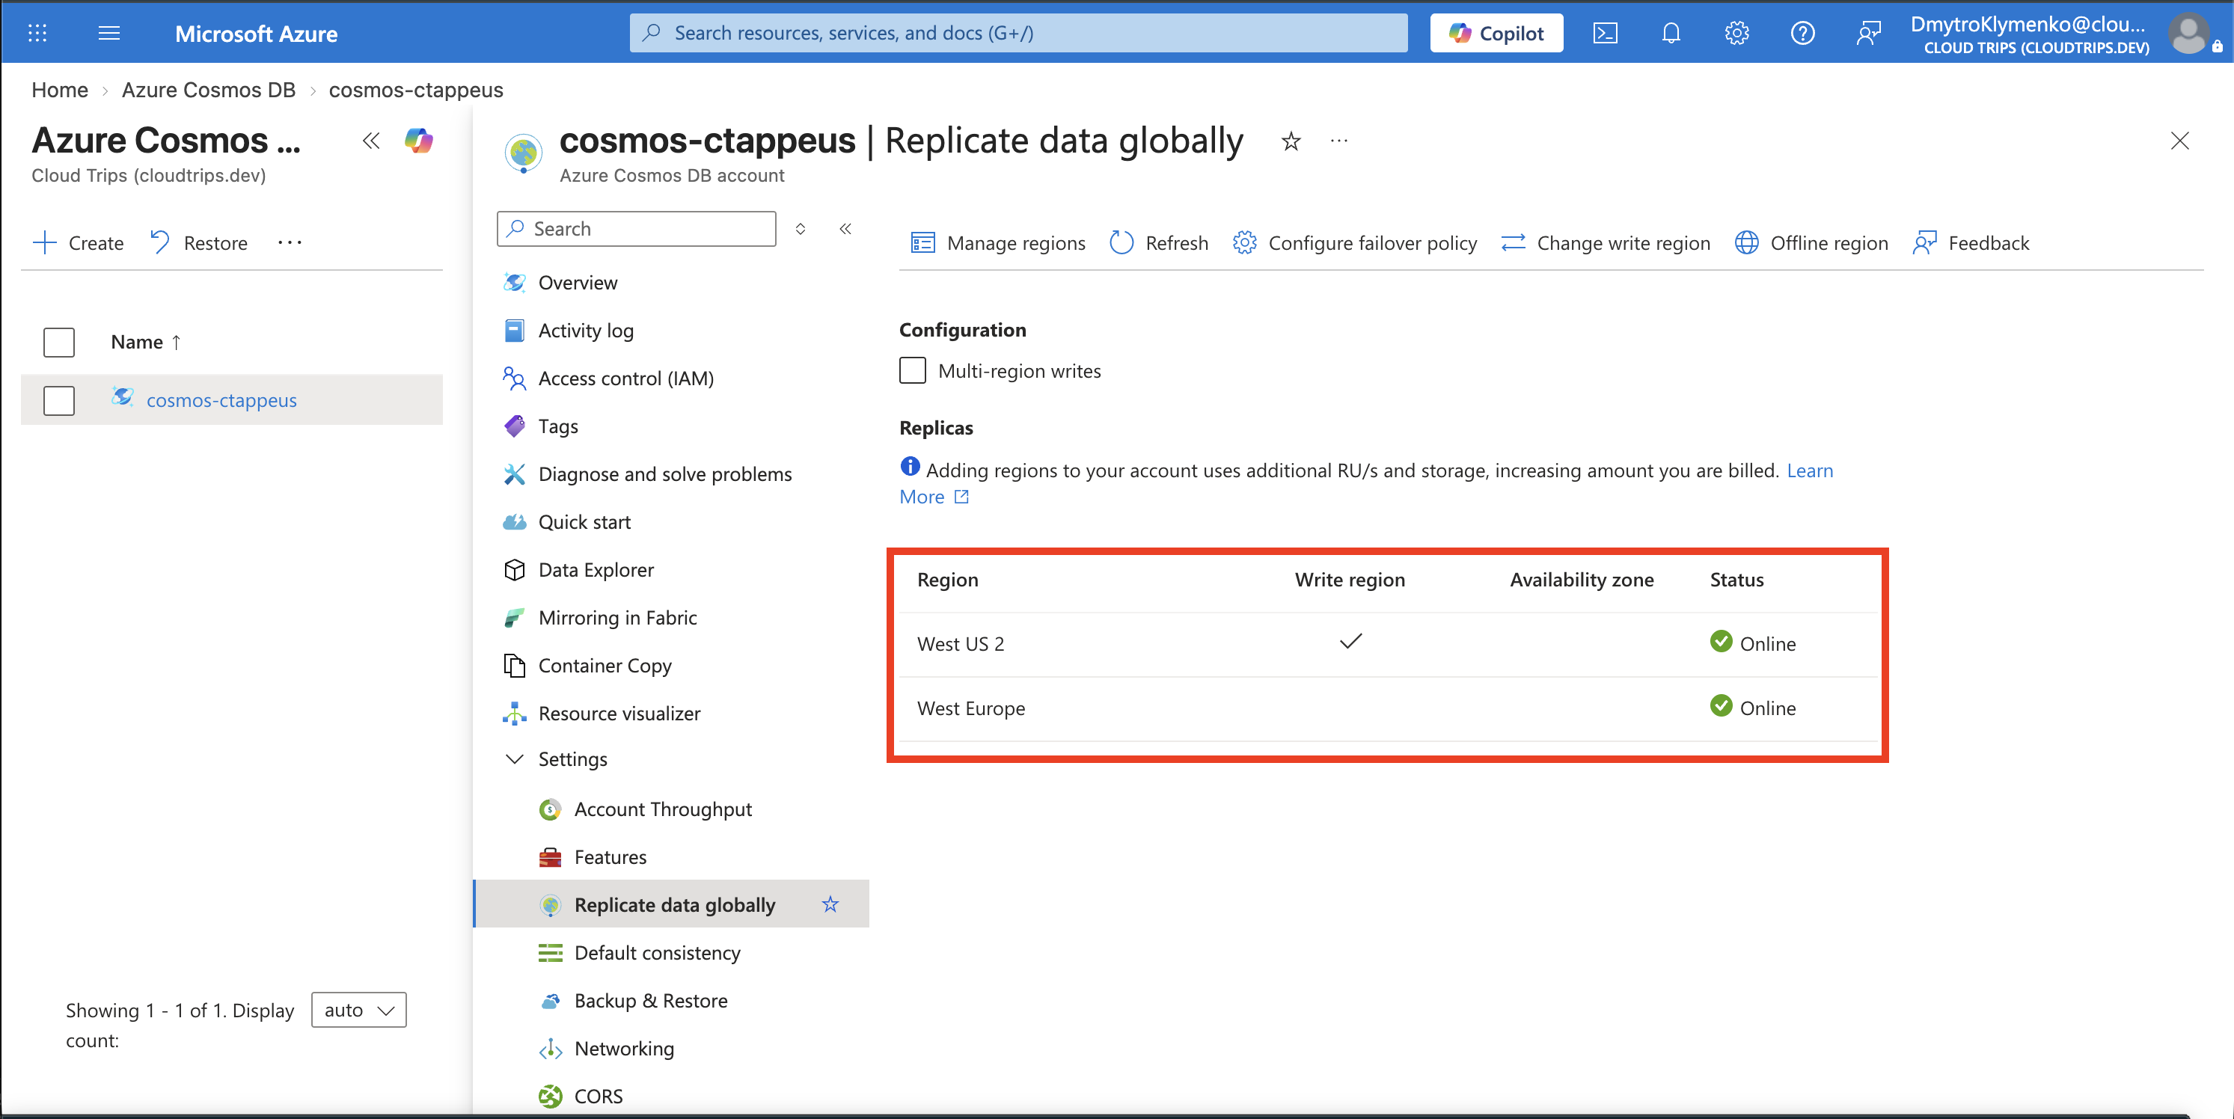2234x1119 pixels.
Task: Open the notifications bell
Action: pos(1671,33)
